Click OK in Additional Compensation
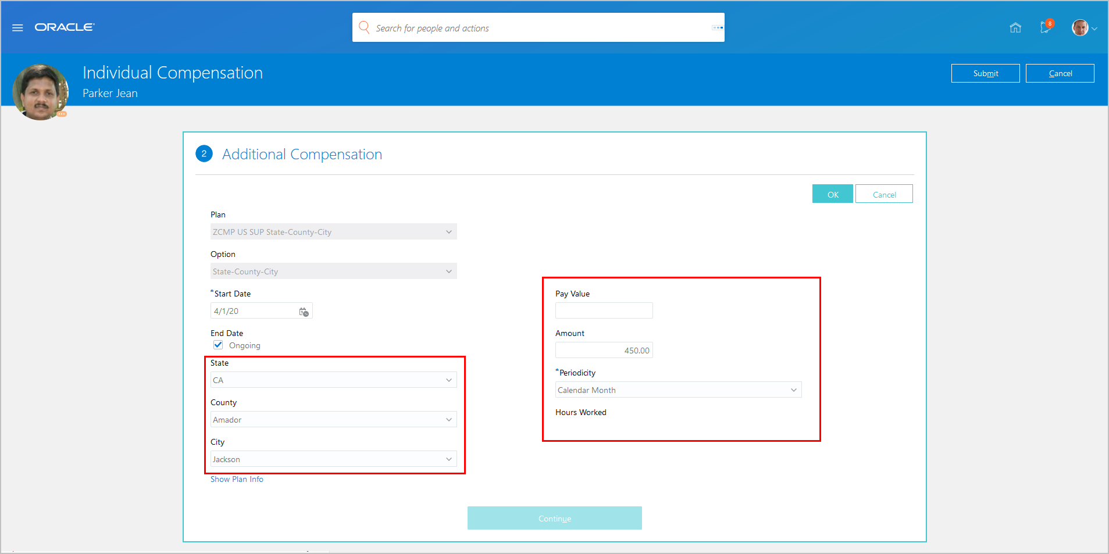The image size is (1109, 554). pyautogui.click(x=833, y=194)
